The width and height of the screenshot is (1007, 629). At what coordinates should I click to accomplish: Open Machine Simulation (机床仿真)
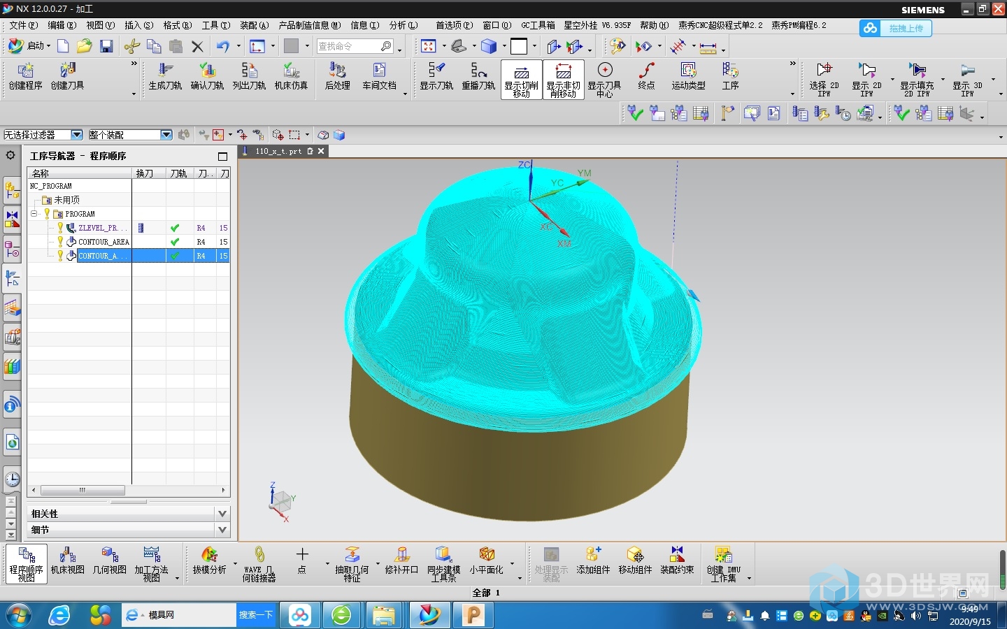click(x=291, y=76)
